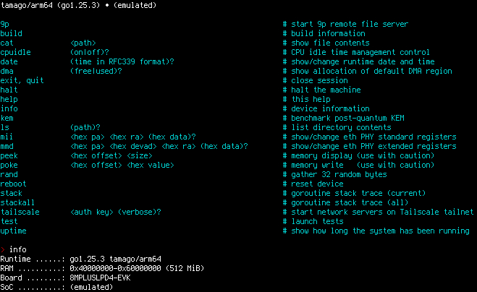Image resolution: width=477 pixels, height=292 pixels.
Task: Click the "kem" command name
Action: click(x=7, y=118)
